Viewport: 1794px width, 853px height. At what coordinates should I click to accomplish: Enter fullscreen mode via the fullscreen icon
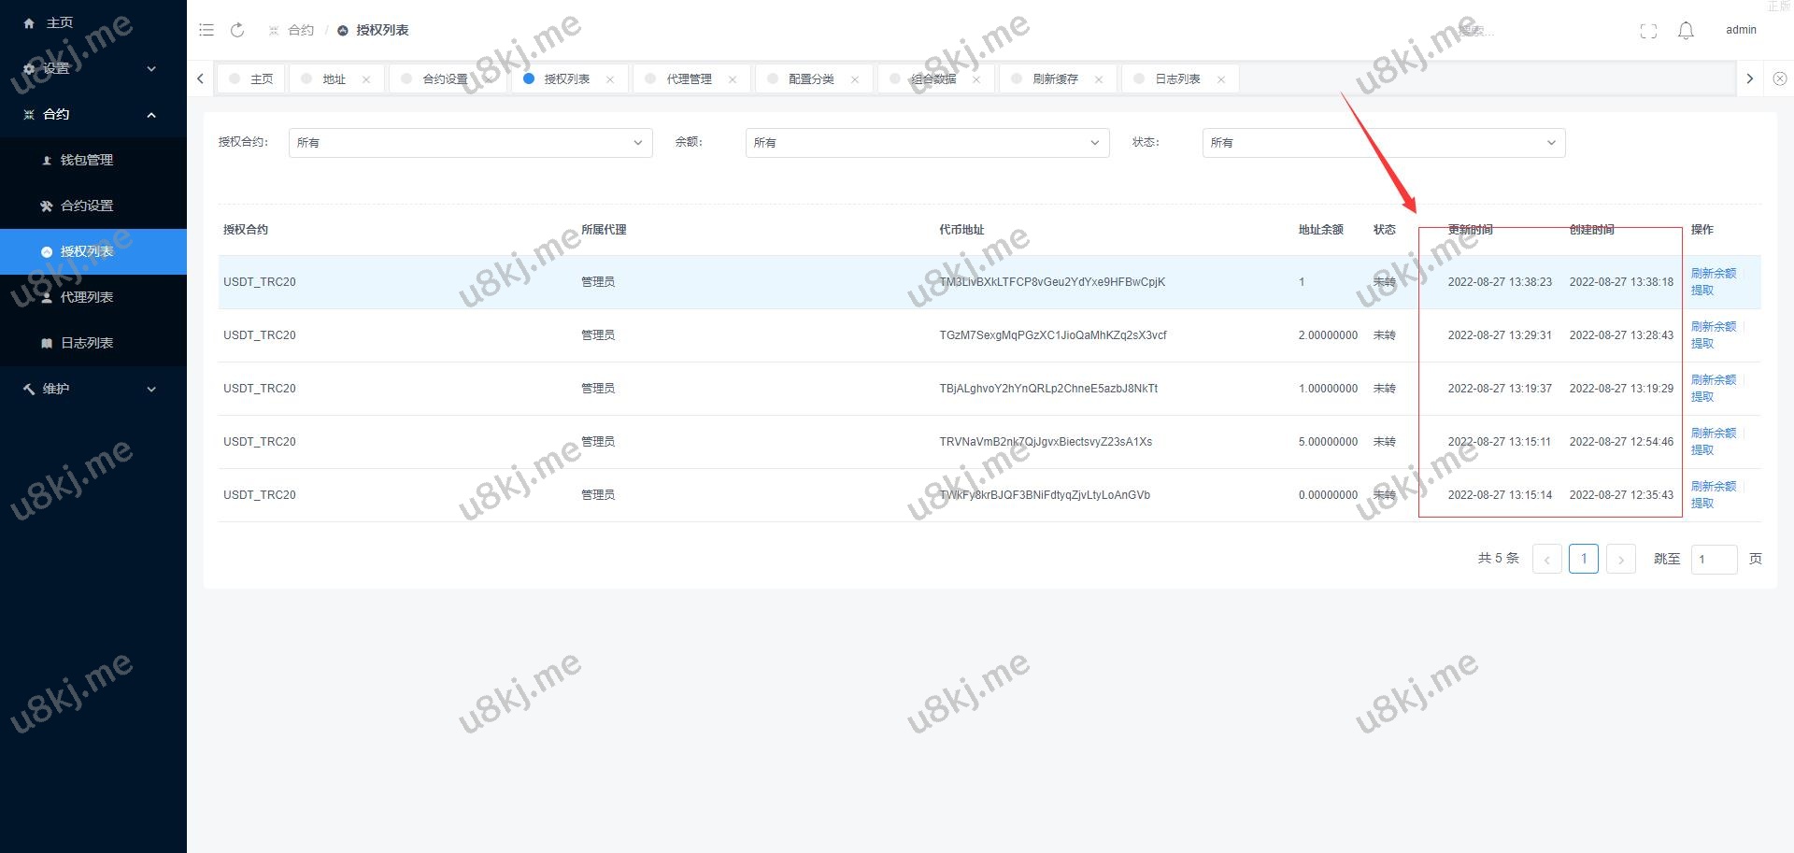(x=1648, y=29)
